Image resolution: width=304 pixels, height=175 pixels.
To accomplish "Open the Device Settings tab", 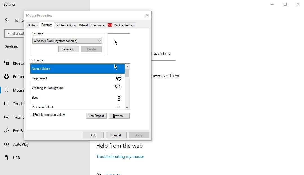I will [121, 25].
